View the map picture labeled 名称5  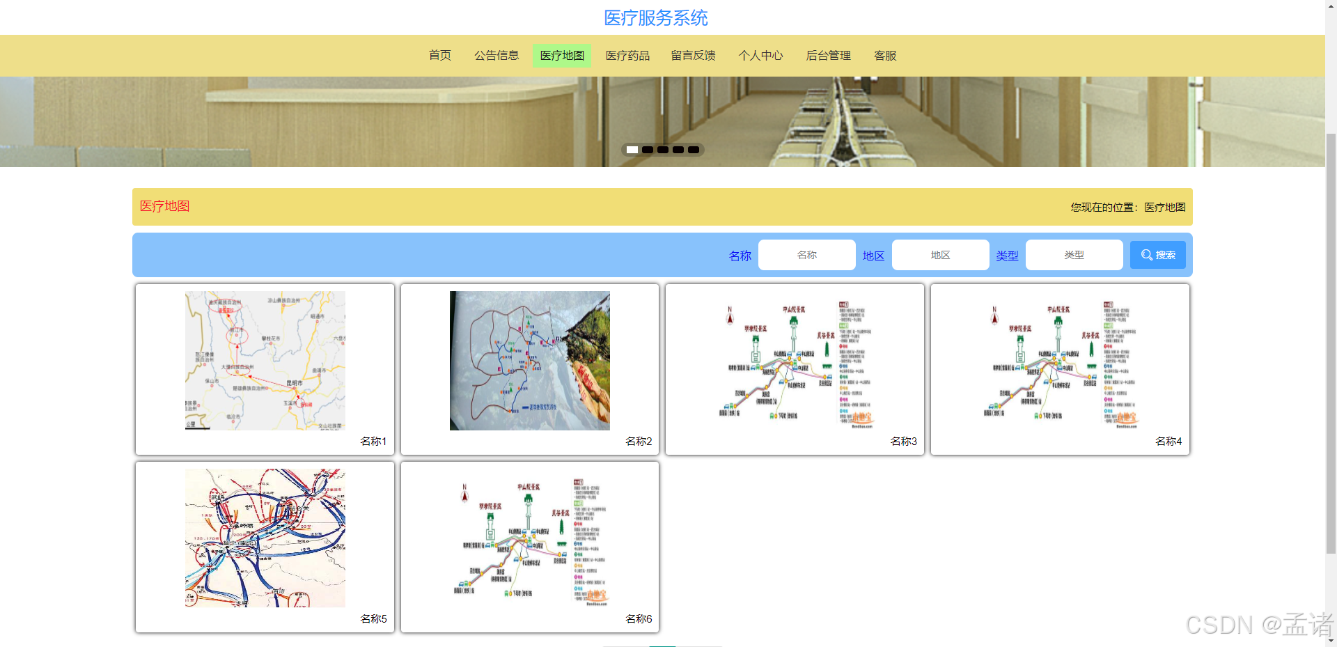pos(265,537)
